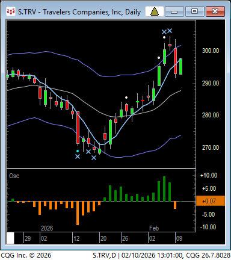Click the longest orange oscillator bar
The height and width of the screenshot is (260, 231).
pyautogui.click(x=78, y=213)
